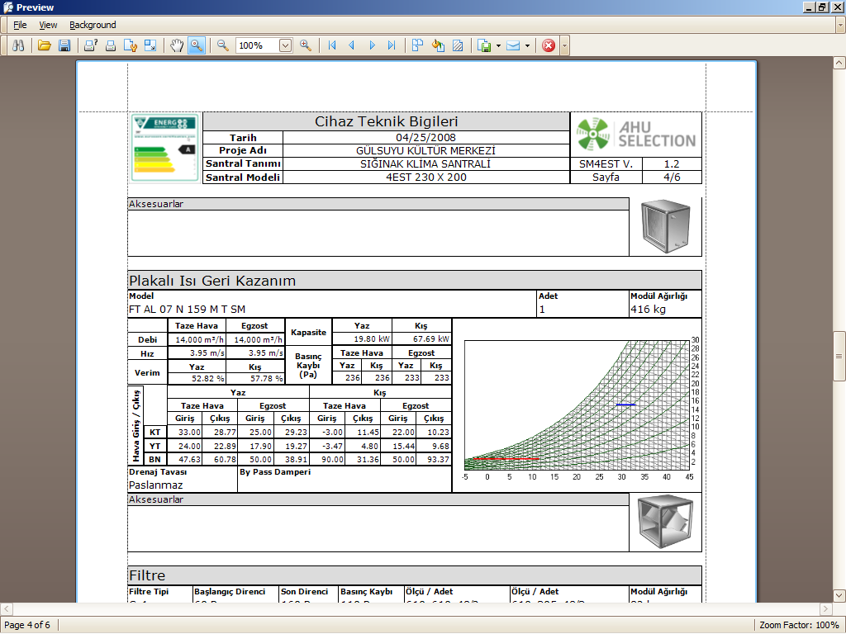
Task: Click the 100% zoom input field
Action: pyautogui.click(x=258, y=45)
